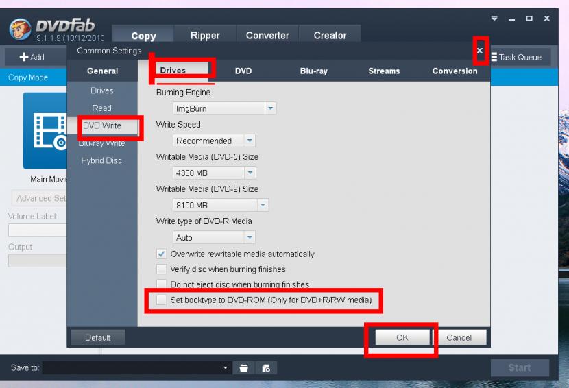Expand the Save to path dropdown arrow
This screenshot has width=569, height=388.
[226, 368]
